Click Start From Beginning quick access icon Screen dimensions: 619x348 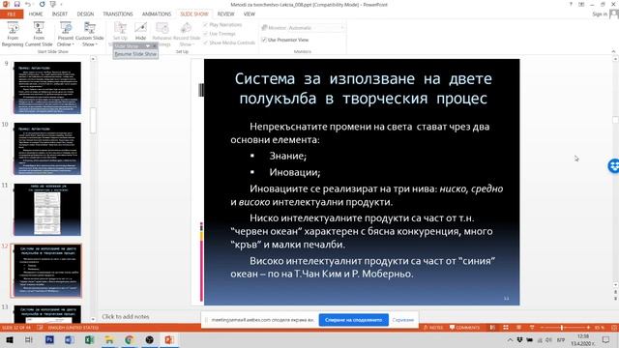[53, 4]
